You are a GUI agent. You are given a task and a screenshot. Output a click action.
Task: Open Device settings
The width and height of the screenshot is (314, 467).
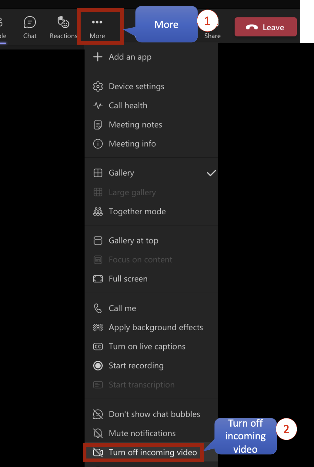tap(136, 86)
